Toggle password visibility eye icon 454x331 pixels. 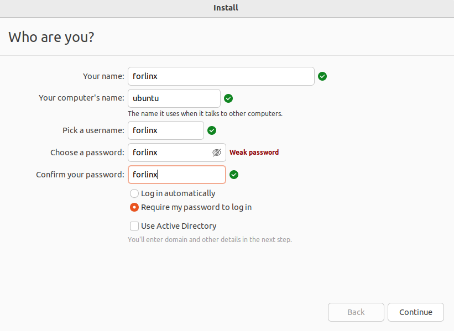click(217, 153)
